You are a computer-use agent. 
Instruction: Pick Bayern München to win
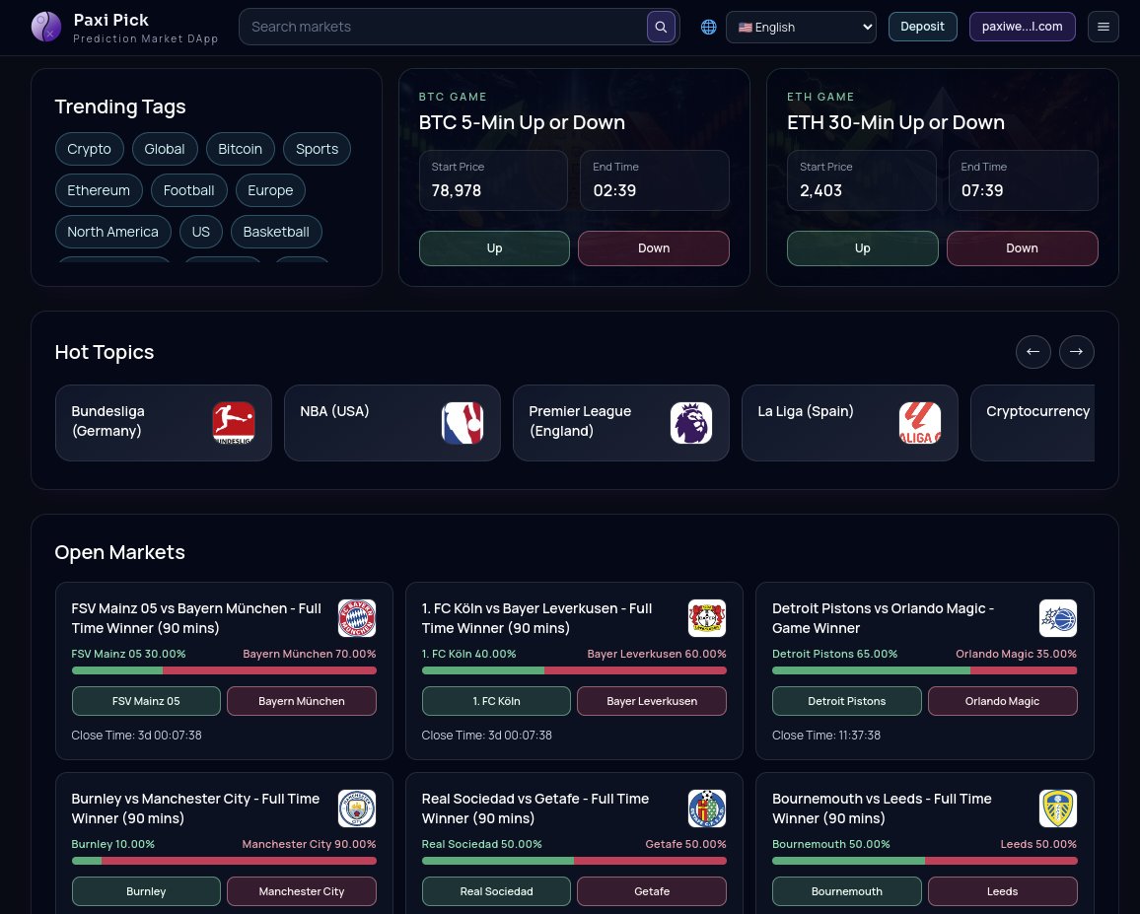point(302,701)
